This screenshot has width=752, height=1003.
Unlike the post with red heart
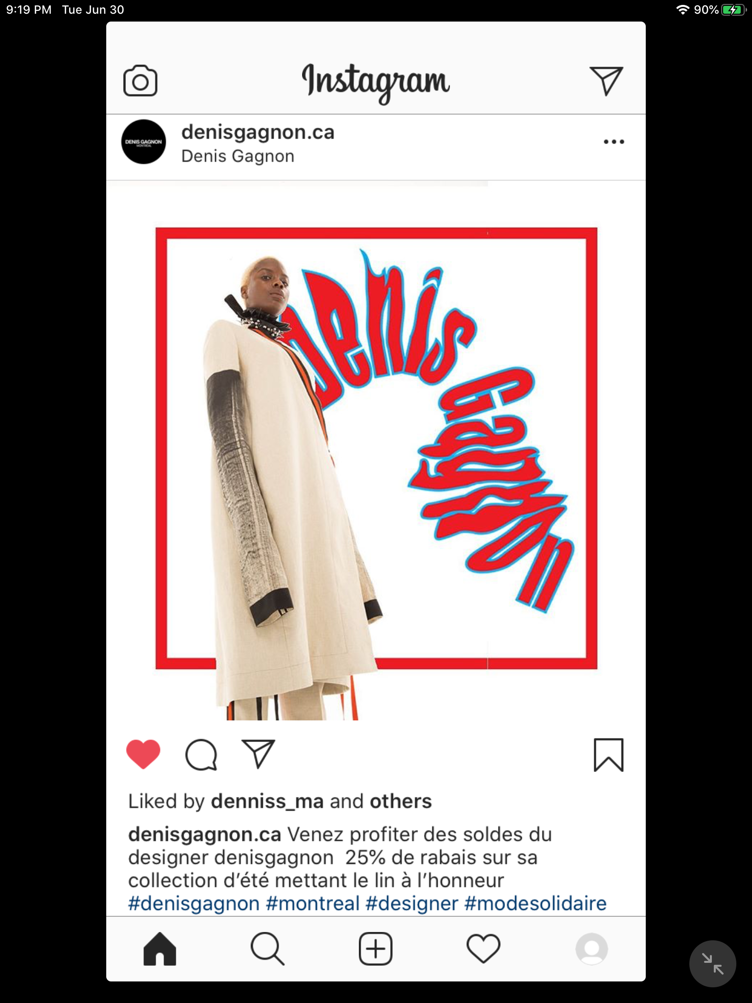(x=143, y=754)
